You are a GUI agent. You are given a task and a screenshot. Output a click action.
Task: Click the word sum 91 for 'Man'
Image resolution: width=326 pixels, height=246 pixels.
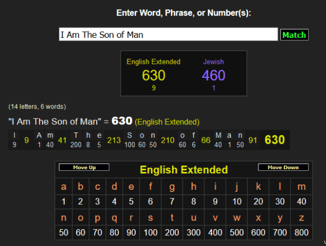click(252, 141)
